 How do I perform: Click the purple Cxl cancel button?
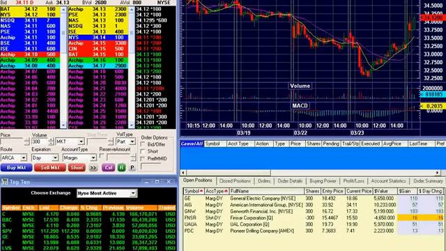click(x=108, y=168)
